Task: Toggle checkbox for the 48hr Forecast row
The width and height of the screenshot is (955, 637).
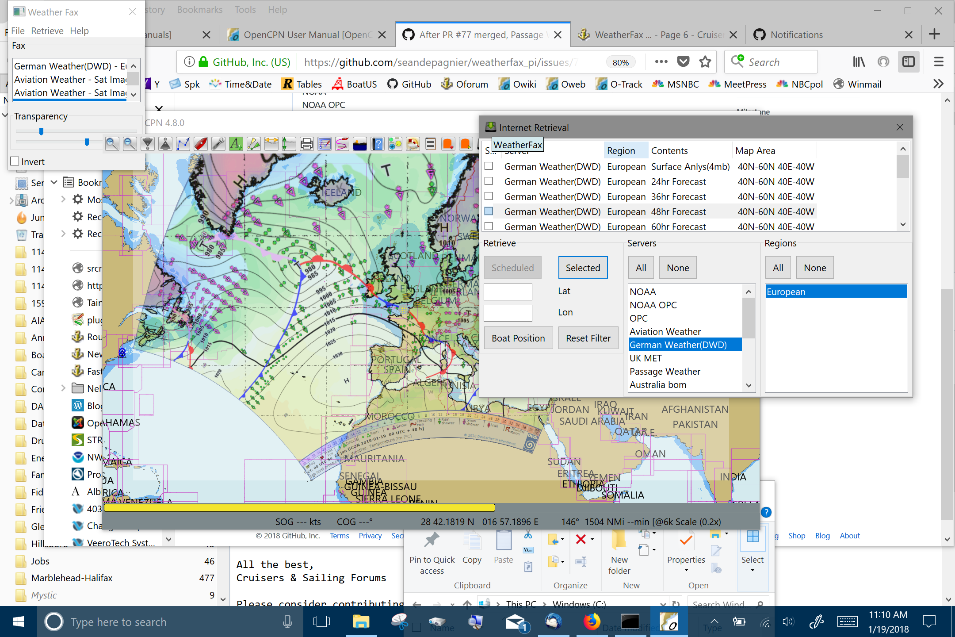Action: [489, 211]
